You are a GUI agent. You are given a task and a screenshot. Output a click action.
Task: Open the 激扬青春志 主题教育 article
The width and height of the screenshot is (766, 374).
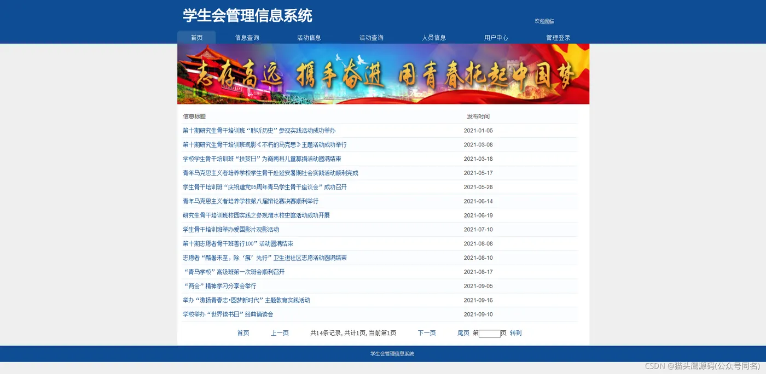246,300
